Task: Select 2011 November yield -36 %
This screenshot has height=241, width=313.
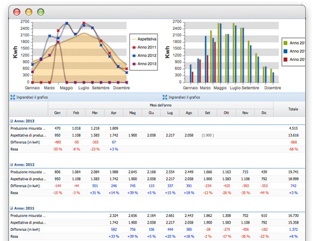Action: pyautogui.click(x=245, y=237)
